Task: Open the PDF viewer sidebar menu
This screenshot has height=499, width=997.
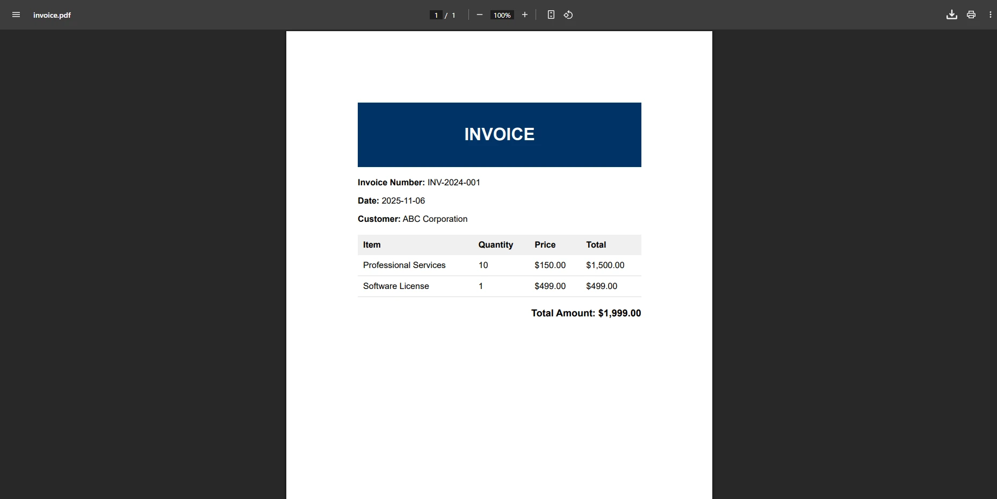Action: [16, 15]
